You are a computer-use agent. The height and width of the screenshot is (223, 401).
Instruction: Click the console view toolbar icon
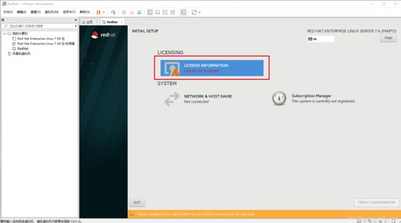pos(183,12)
